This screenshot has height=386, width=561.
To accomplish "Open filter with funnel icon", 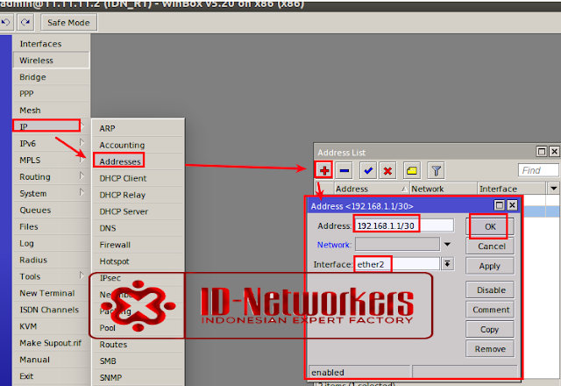I will click(436, 170).
